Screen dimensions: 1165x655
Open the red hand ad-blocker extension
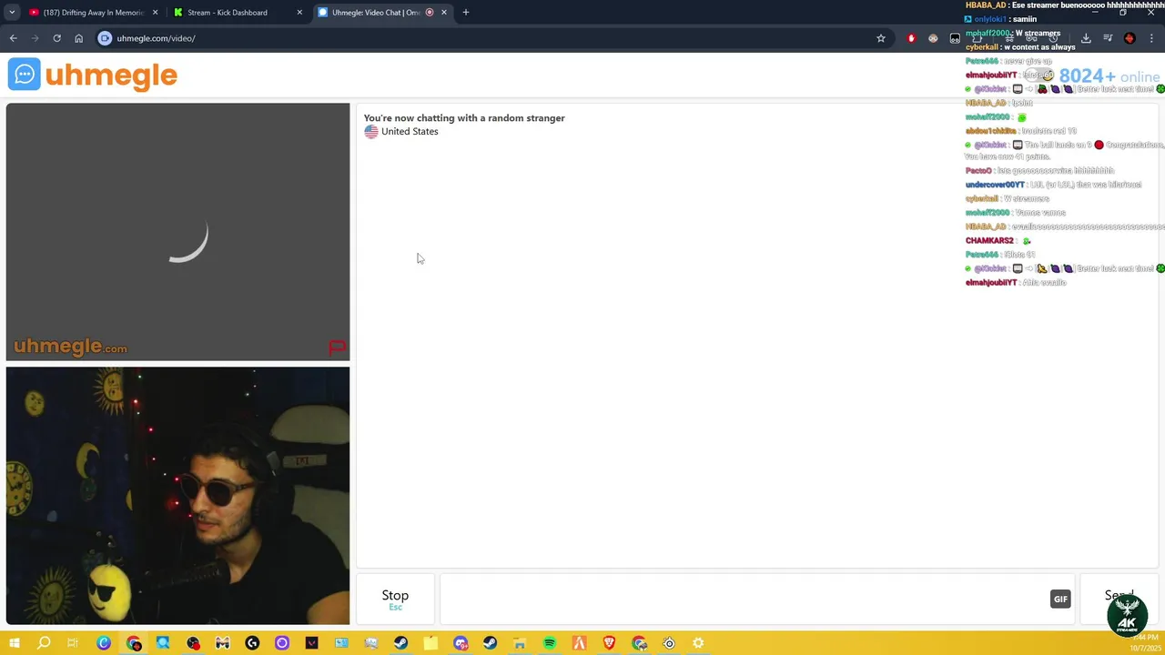coord(911,38)
